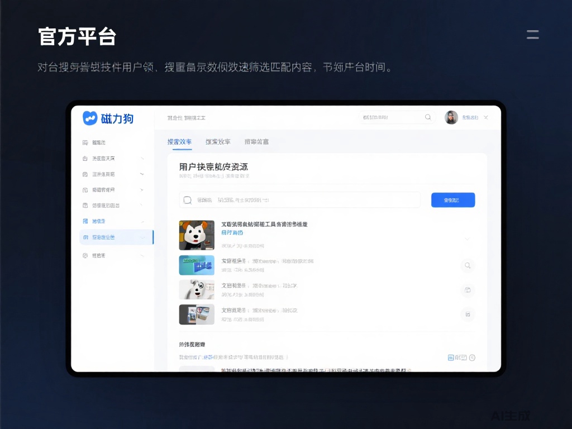The image size is (572, 429).
Task: Click the round edit icon beside fourth result
Action: (x=468, y=314)
